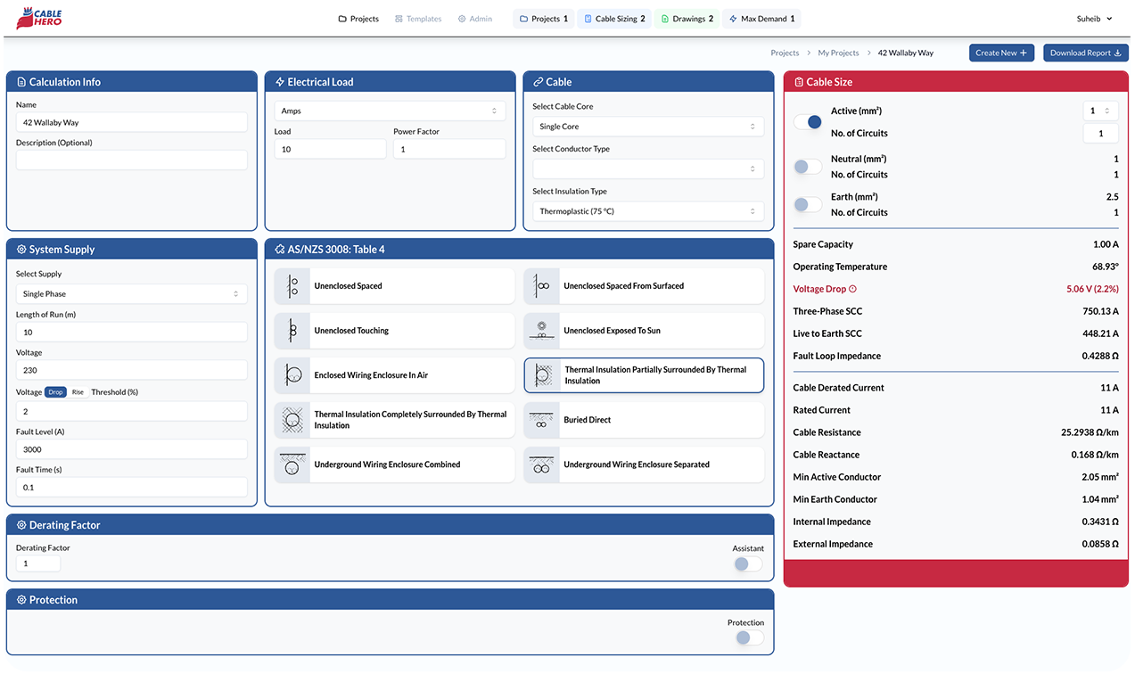The width and height of the screenshot is (1135, 674).
Task: Open the Select Cable Core dropdown
Action: (x=647, y=126)
